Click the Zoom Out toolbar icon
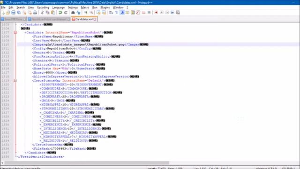300x169 pixels. coord(91,13)
